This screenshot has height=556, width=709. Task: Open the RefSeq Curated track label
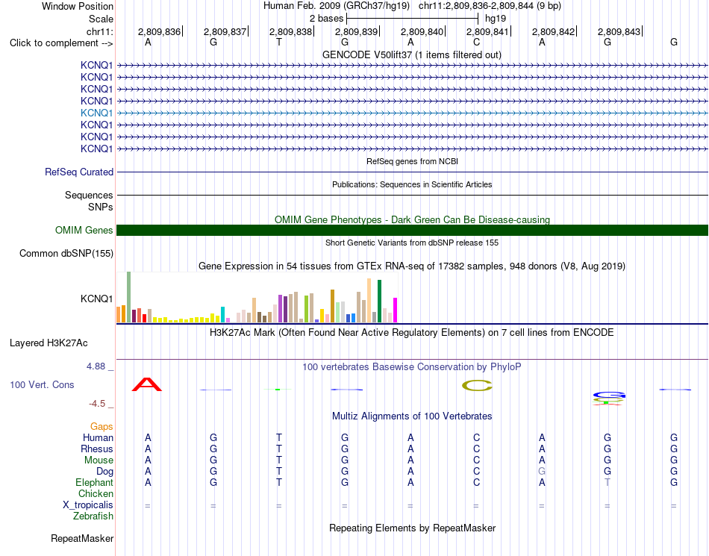coord(79,172)
